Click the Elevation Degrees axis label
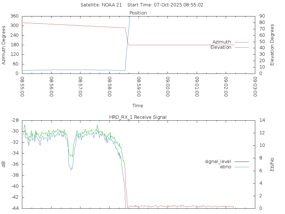 (x=272, y=45)
